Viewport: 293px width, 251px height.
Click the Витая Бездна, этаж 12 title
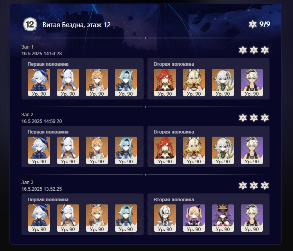[76, 25]
